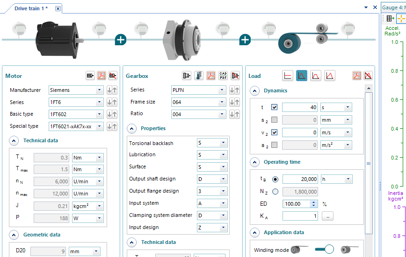Click the Manufacturer up/down arrows
Viewport: 406px width, 257px height.
tap(112, 90)
